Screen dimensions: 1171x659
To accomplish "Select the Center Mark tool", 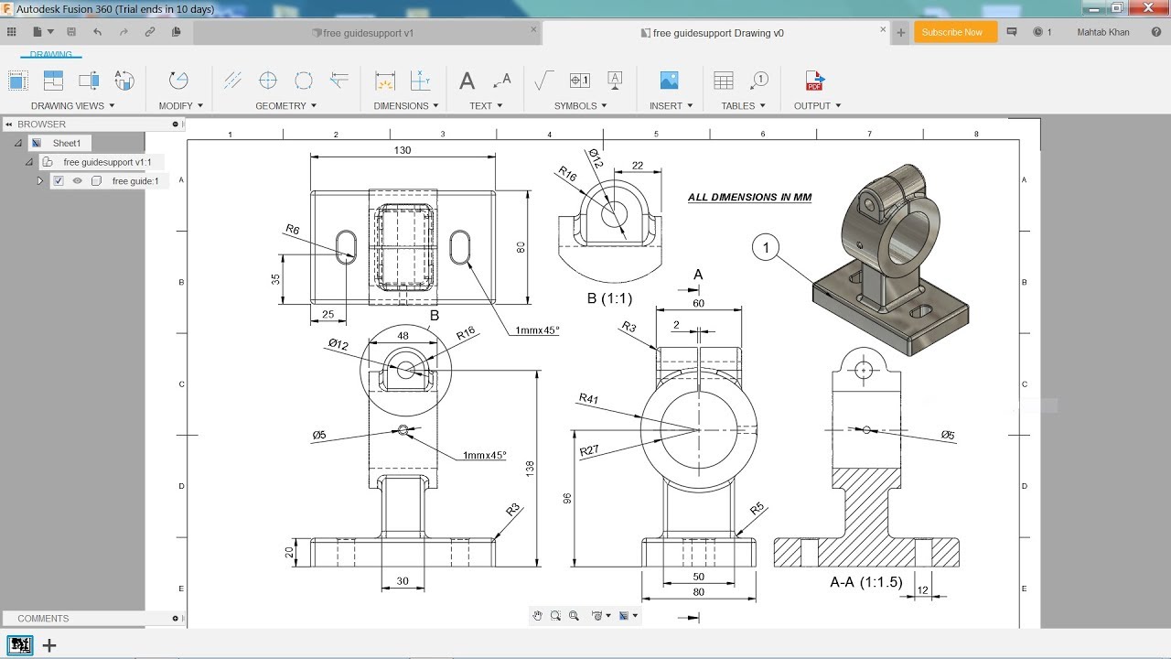I will (x=268, y=81).
